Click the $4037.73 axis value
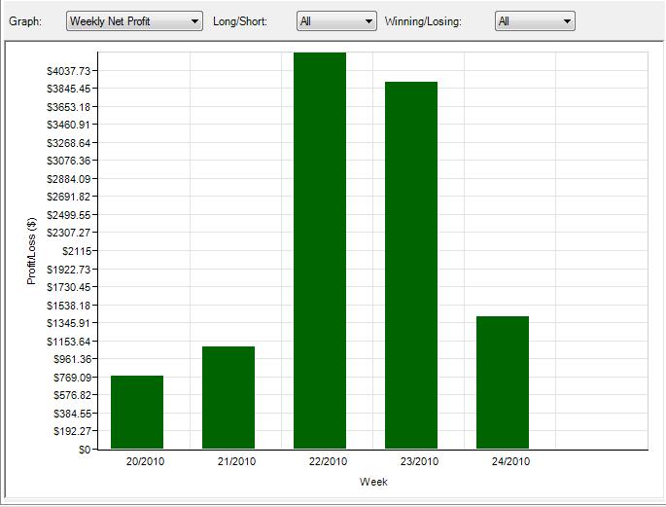Screen dimensions: 666x507 click(x=69, y=71)
